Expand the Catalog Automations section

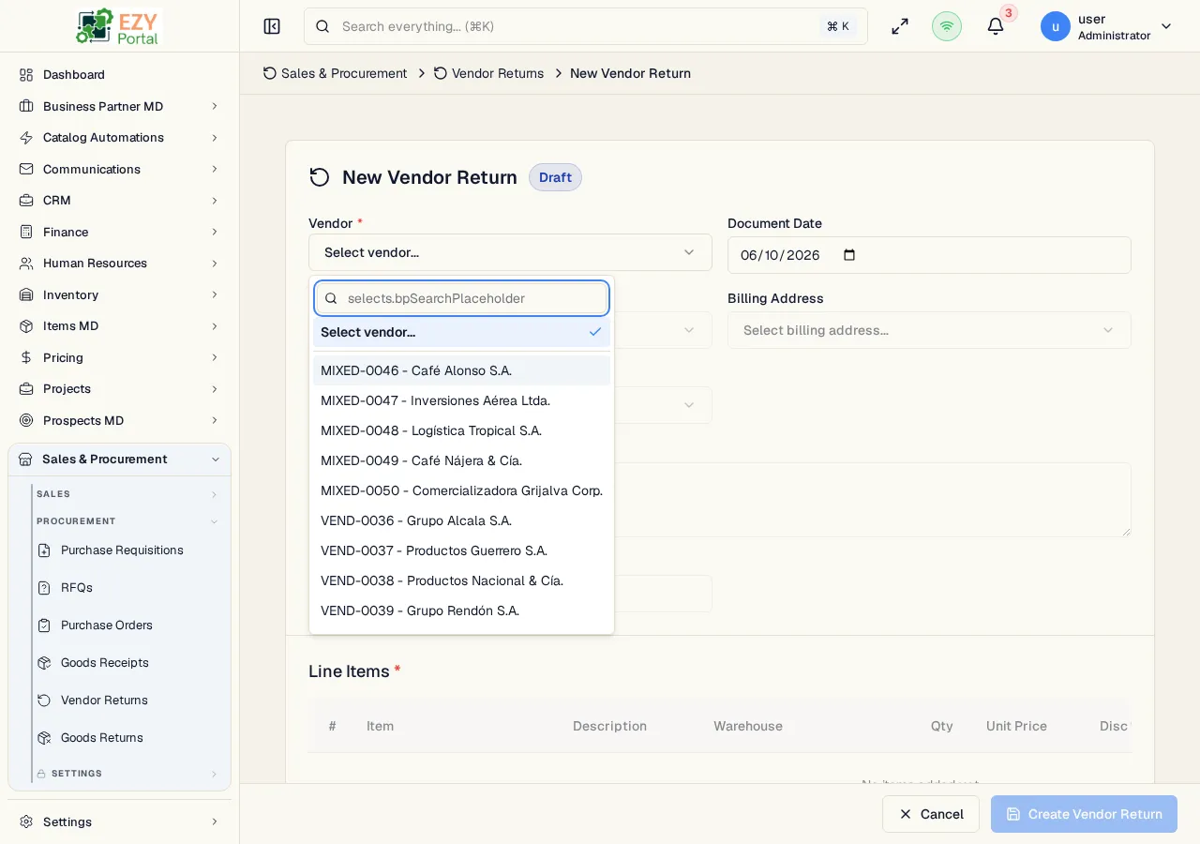[x=215, y=137]
